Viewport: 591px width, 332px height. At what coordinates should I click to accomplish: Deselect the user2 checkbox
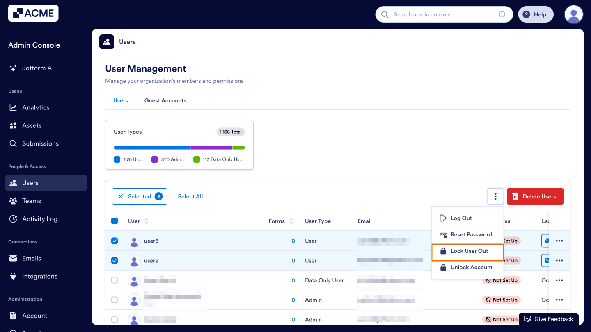(x=115, y=260)
